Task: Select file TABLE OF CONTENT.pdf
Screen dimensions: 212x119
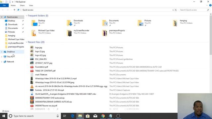Action: click(x=45, y=71)
